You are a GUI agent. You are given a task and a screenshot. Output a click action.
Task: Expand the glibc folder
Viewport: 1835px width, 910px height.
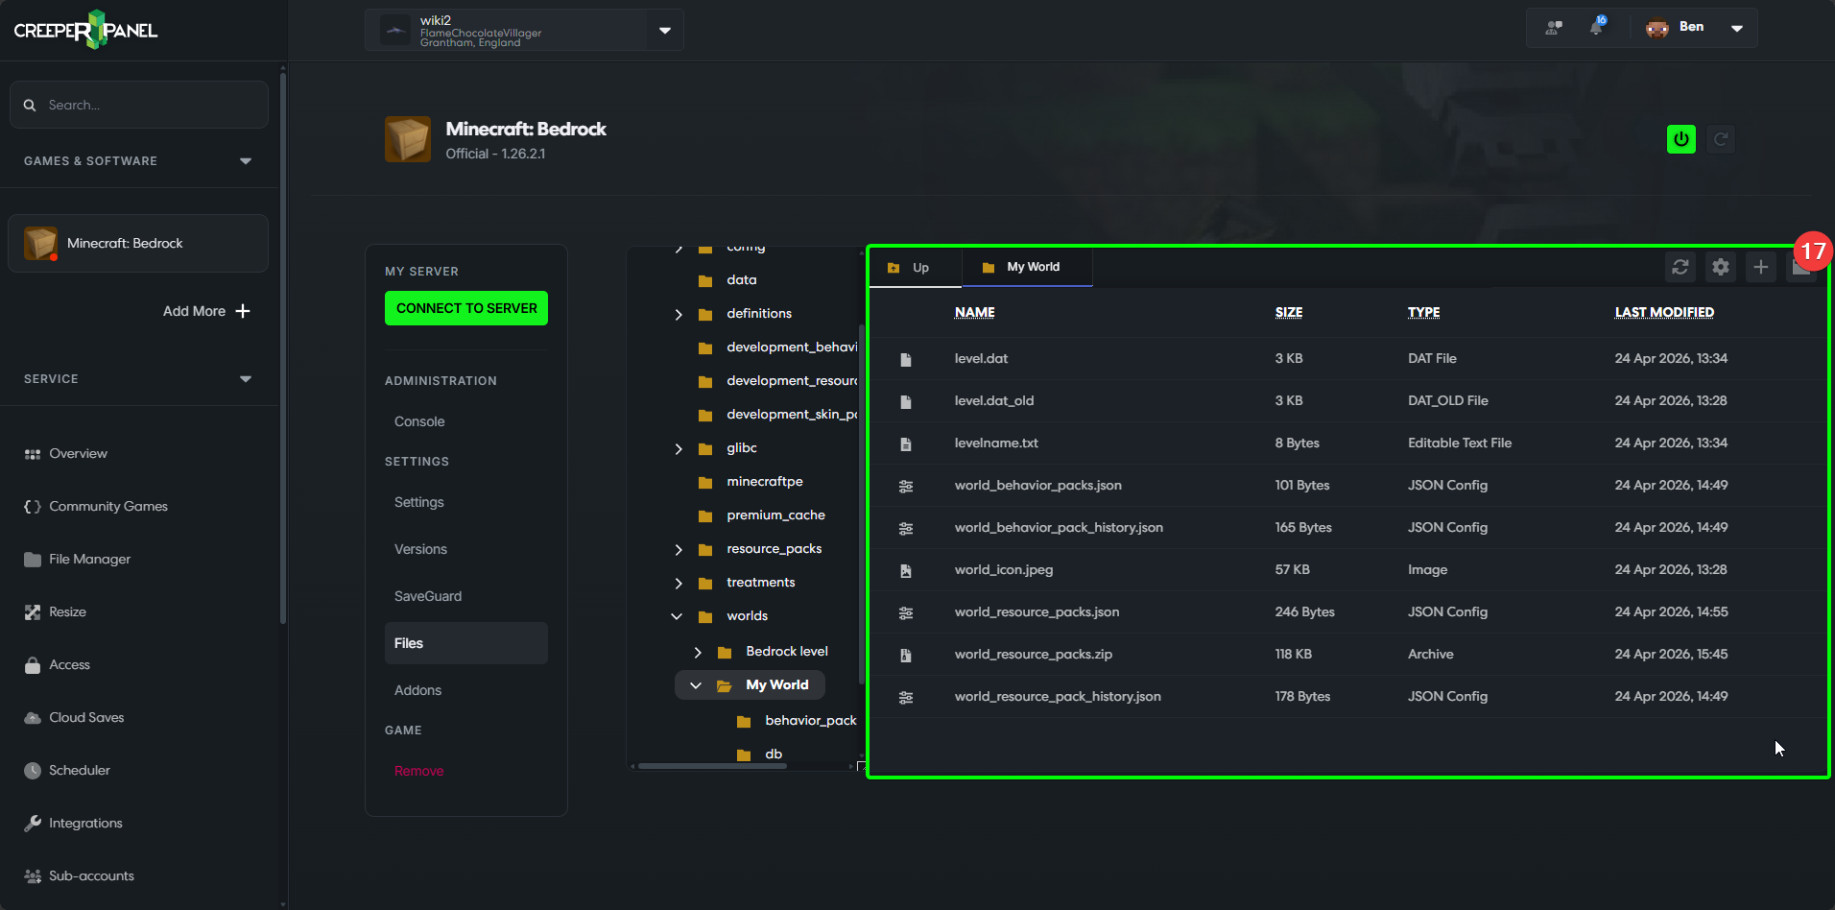[679, 448]
